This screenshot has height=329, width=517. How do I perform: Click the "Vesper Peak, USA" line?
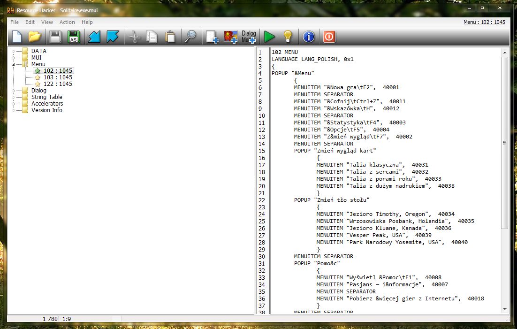(x=374, y=235)
